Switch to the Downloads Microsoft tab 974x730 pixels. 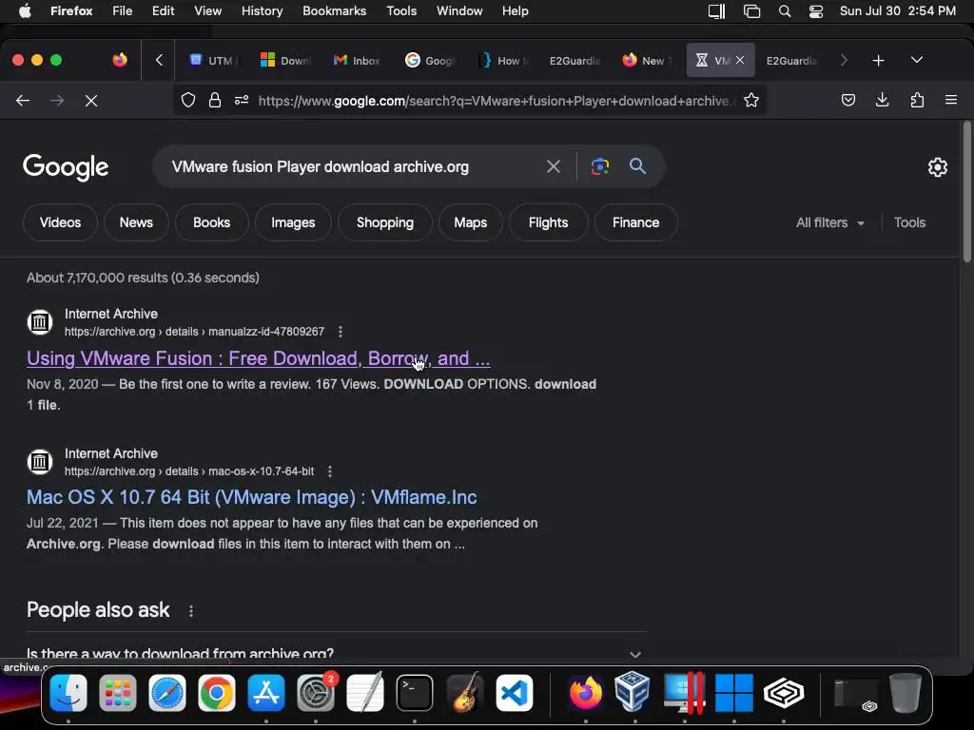click(x=284, y=60)
